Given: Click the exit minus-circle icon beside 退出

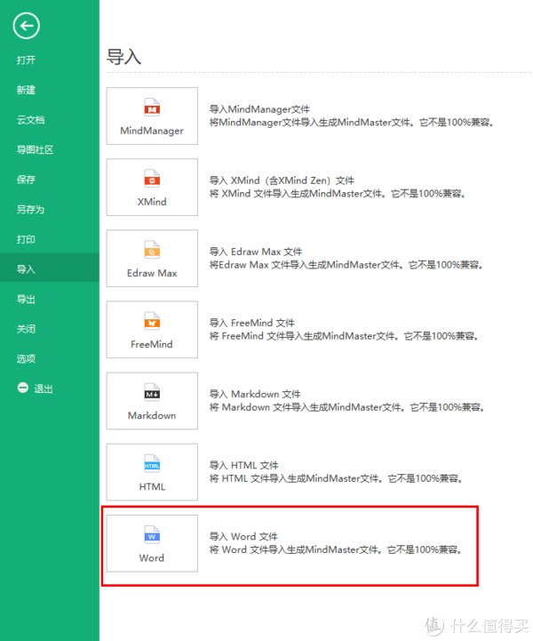Looking at the screenshot, I should [x=23, y=388].
